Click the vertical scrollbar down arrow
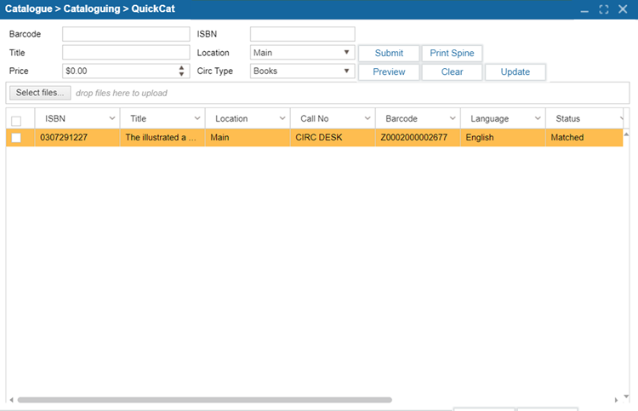This screenshot has width=638, height=411. 627,396
